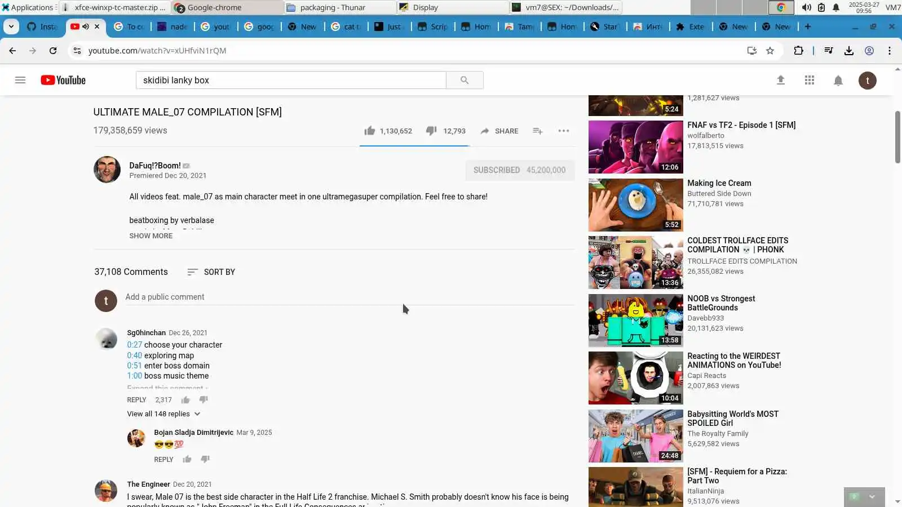Reply to Bojan Sladja Dimitrijevic
Viewport: 902px width, 507px height.
pyautogui.click(x=163, y=460)
